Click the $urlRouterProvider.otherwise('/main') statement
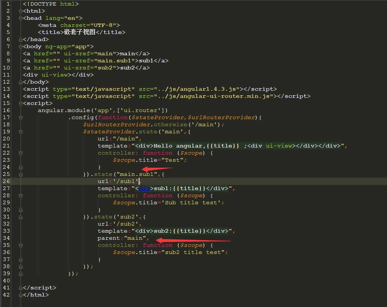 coord(153,124)
